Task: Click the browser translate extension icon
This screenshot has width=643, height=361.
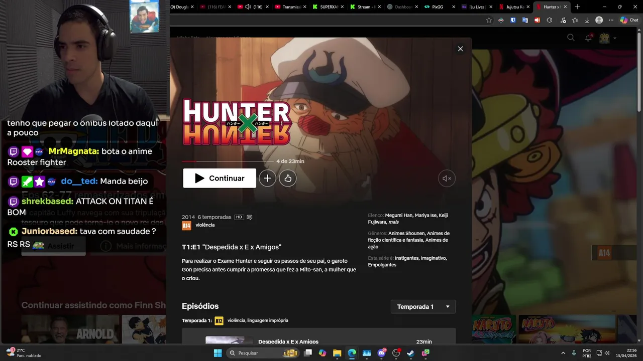Action: pos(525,20)
